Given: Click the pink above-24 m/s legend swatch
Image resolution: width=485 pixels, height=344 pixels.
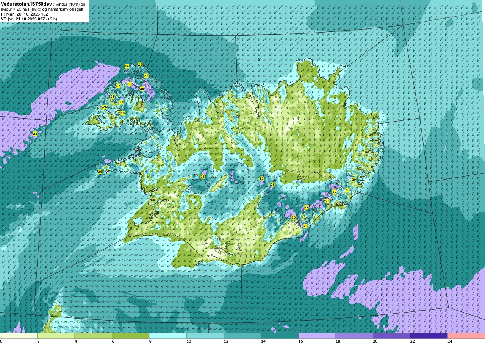Looking at the screenshot, I should 466,336.
